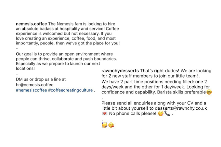This screenshot has height=147, width=221.
Task: Tap the #nemesiscoffee hashtag
Action: [32, 90]
